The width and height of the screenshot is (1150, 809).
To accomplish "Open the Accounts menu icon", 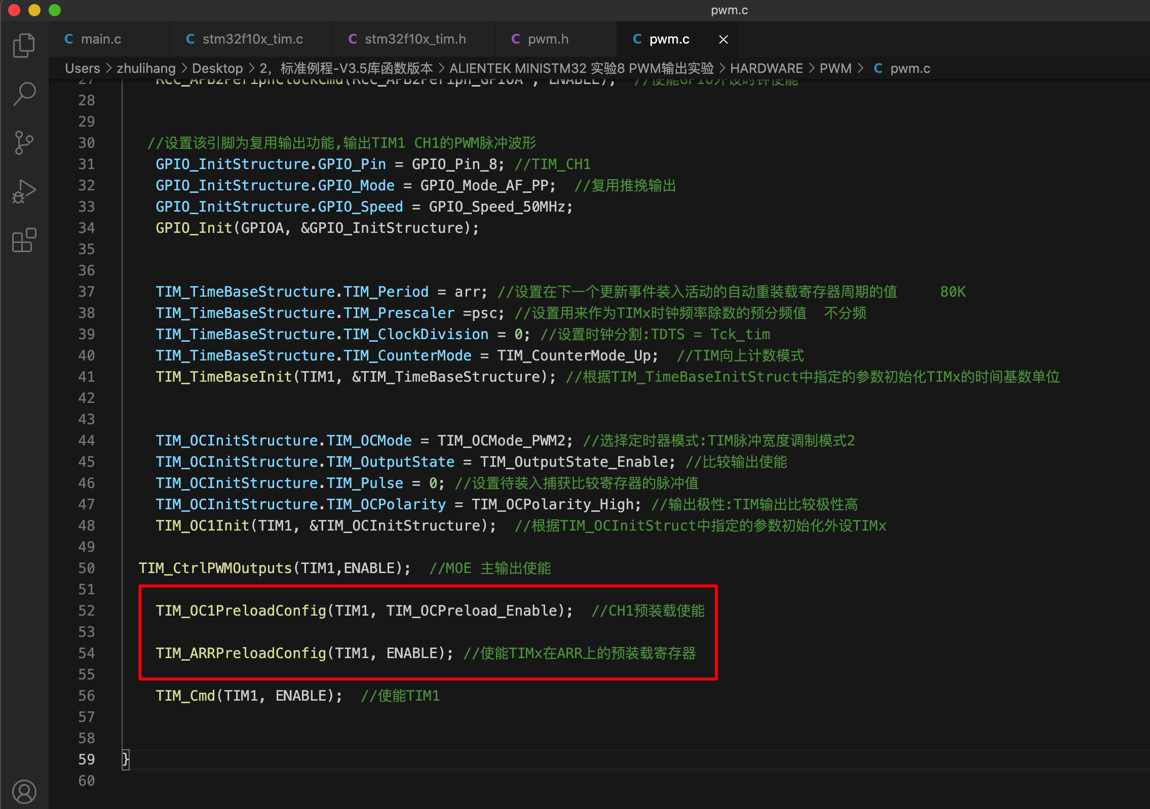I will tap(24, 791).
